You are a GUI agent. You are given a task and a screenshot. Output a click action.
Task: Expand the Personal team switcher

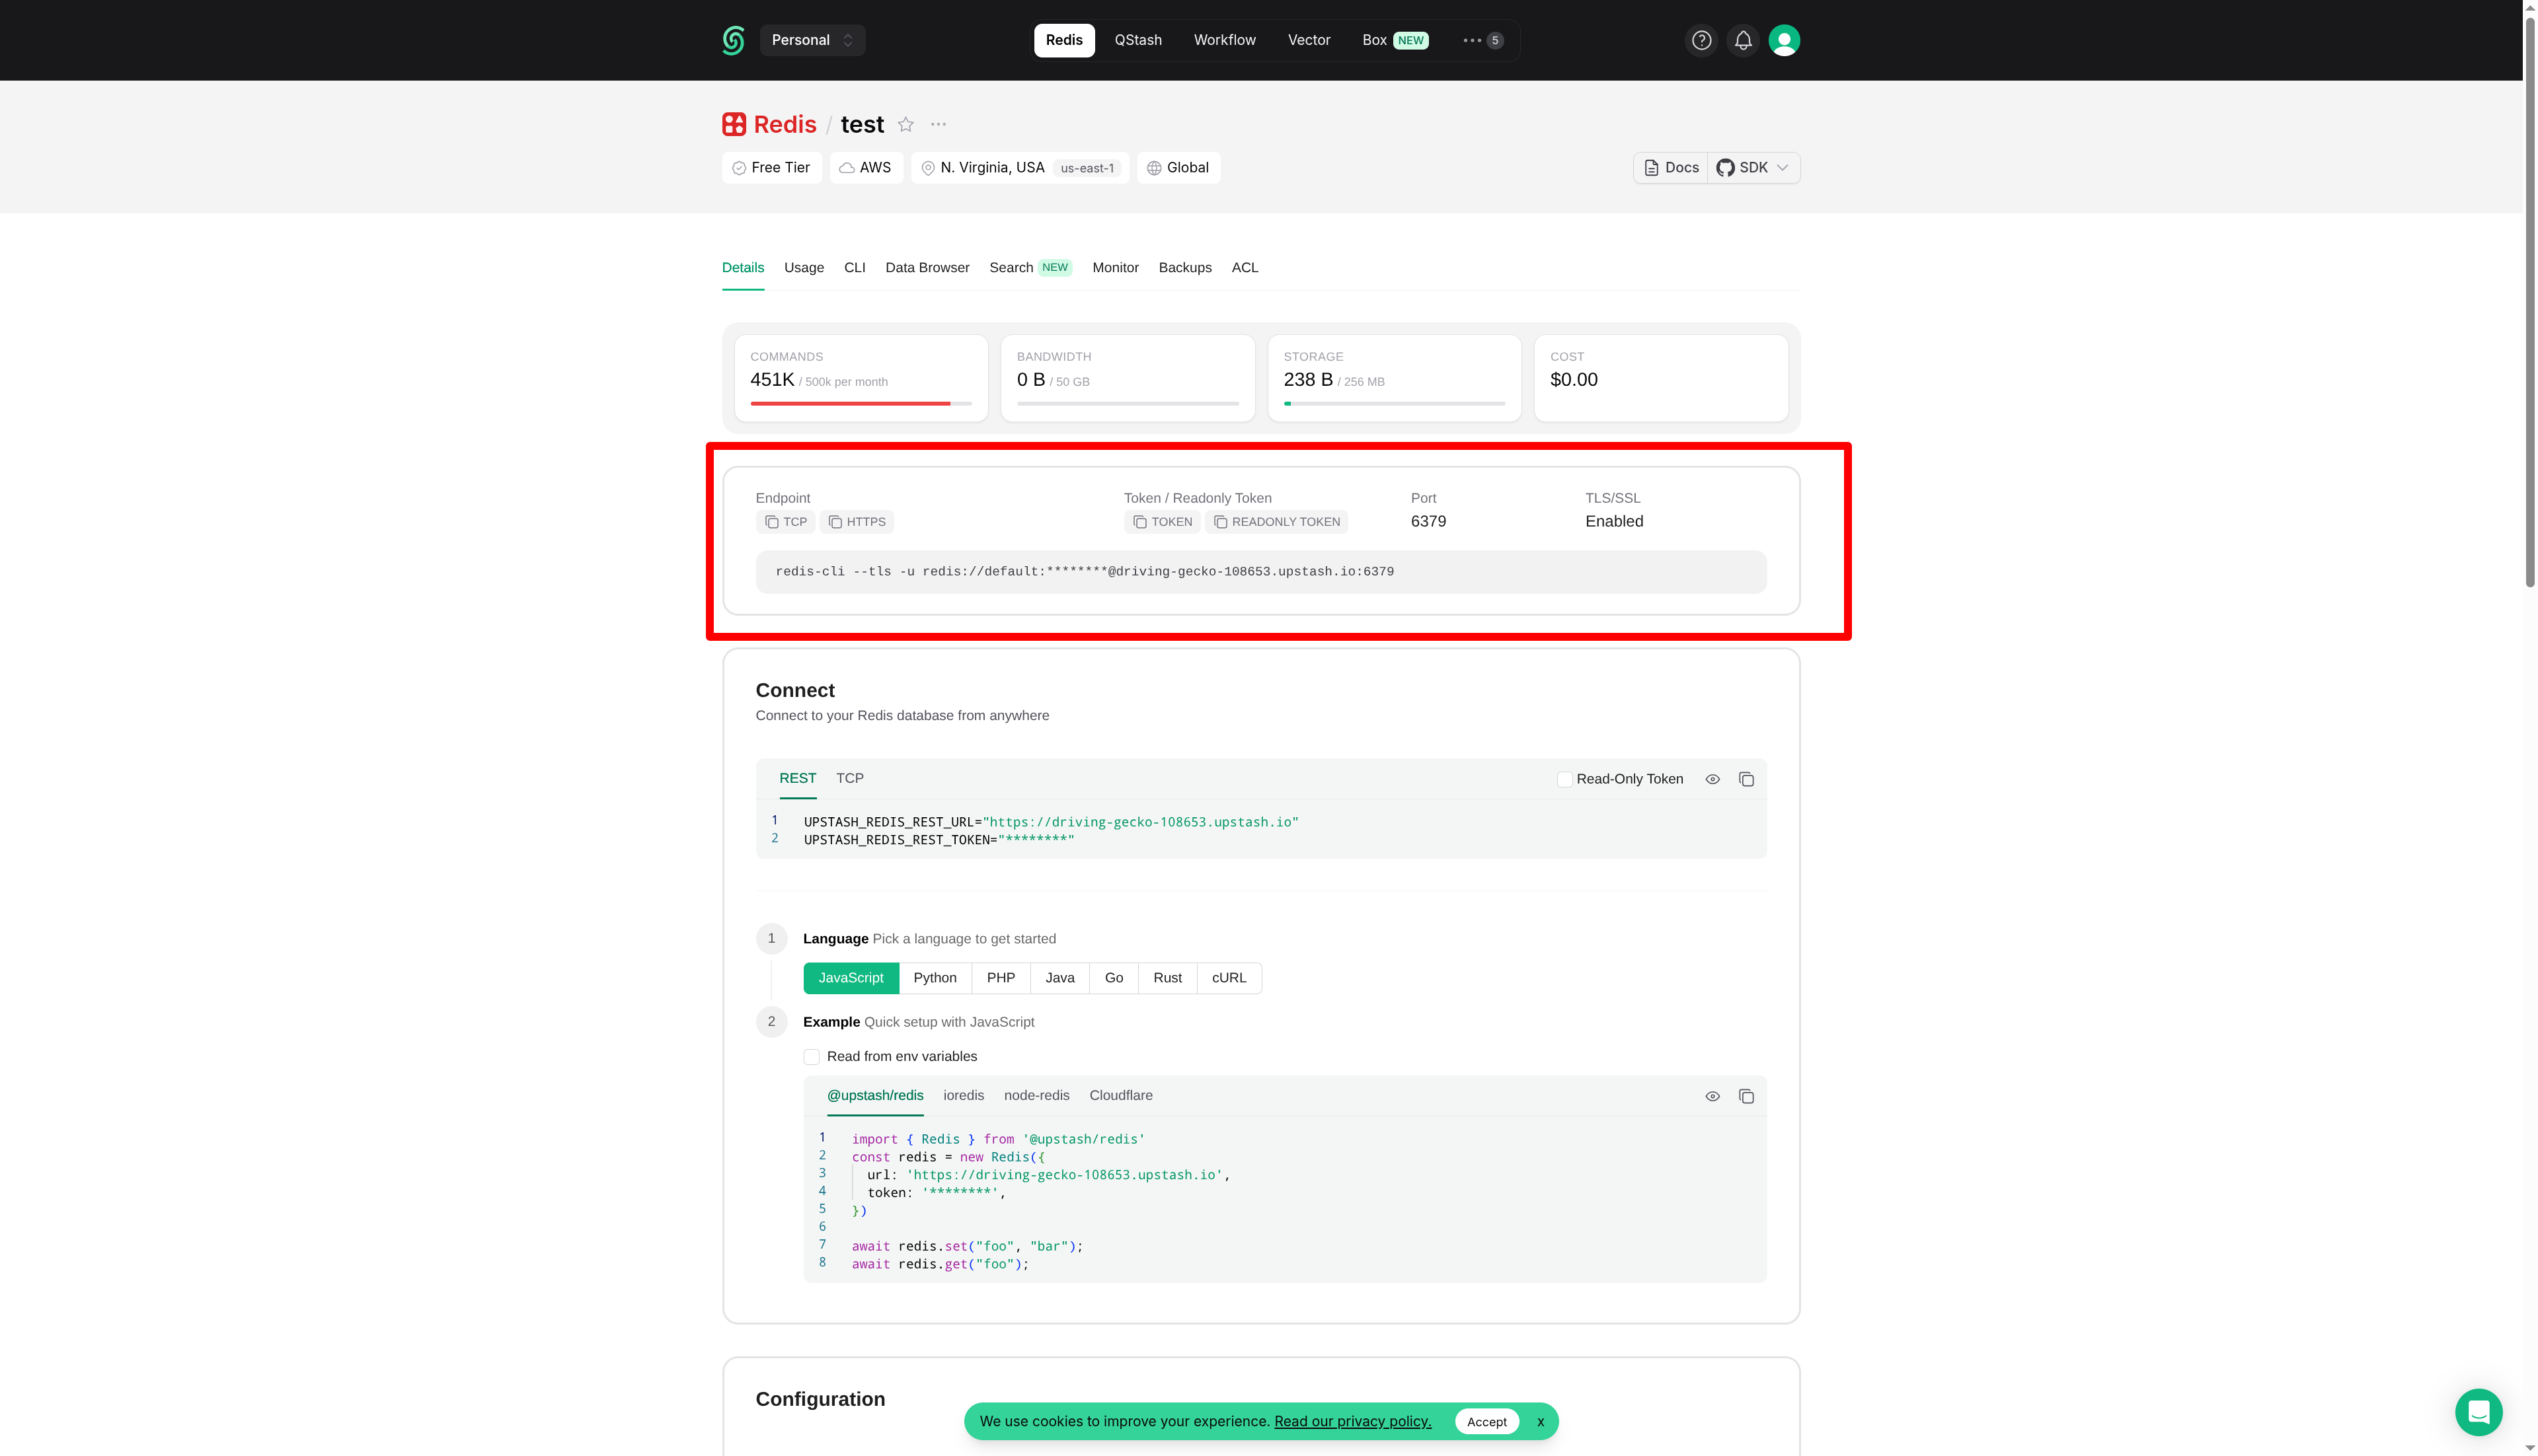click(812, 40)
